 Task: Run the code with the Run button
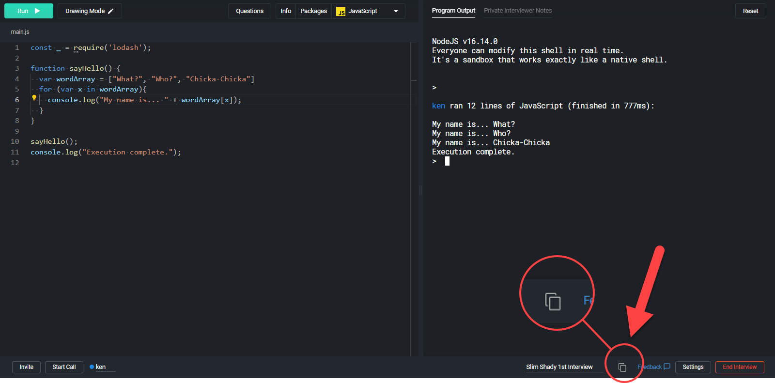point(29,11)
